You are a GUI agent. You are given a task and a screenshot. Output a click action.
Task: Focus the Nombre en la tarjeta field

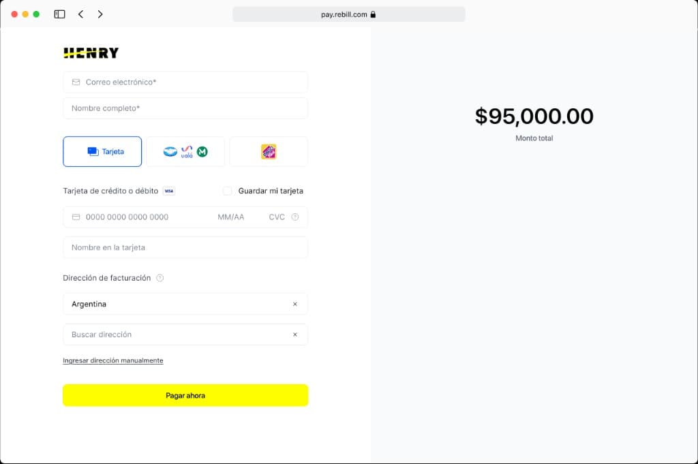click(185, 247)
